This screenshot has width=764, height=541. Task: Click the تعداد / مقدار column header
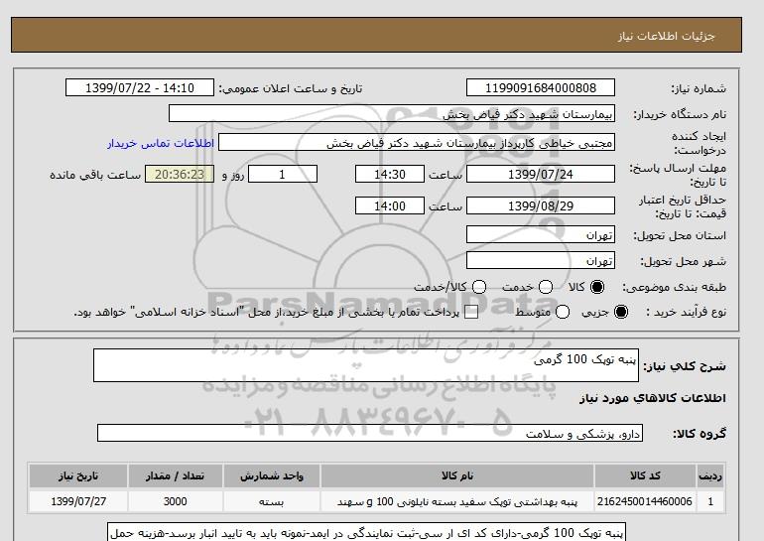click(176, 475)
